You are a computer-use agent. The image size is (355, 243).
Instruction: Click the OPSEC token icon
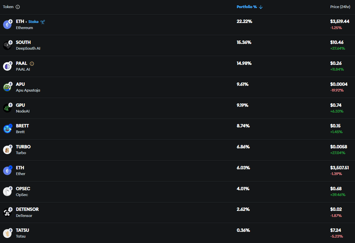pos(8,191)
